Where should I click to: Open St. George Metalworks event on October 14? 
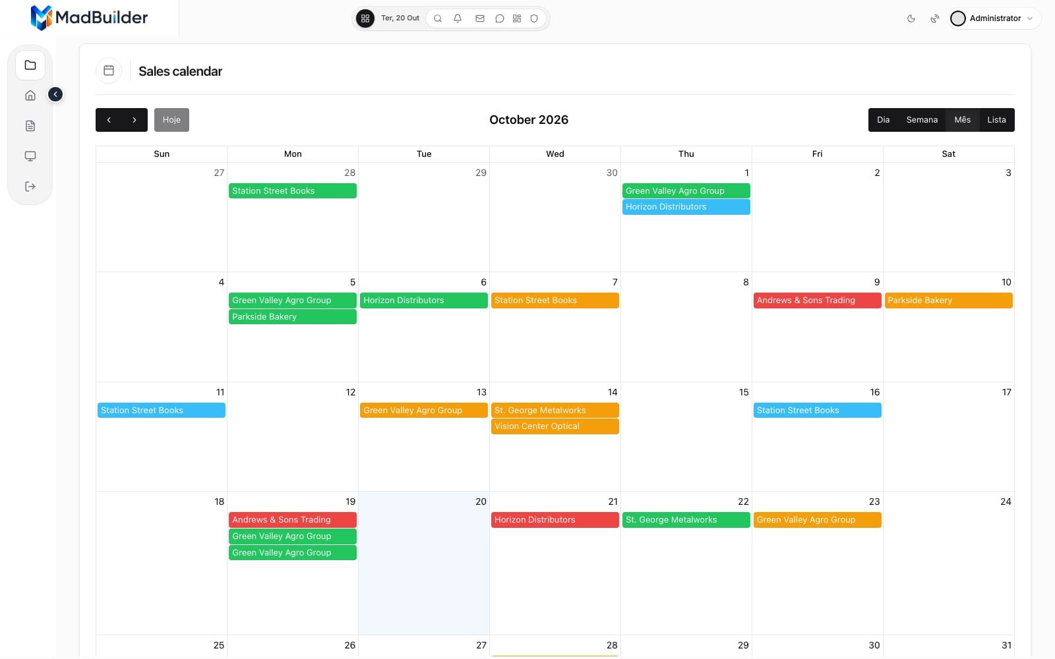tap(555, 411)
